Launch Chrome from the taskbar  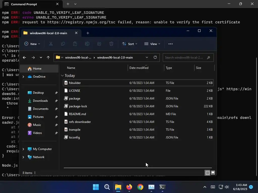[x=140, y=187]
